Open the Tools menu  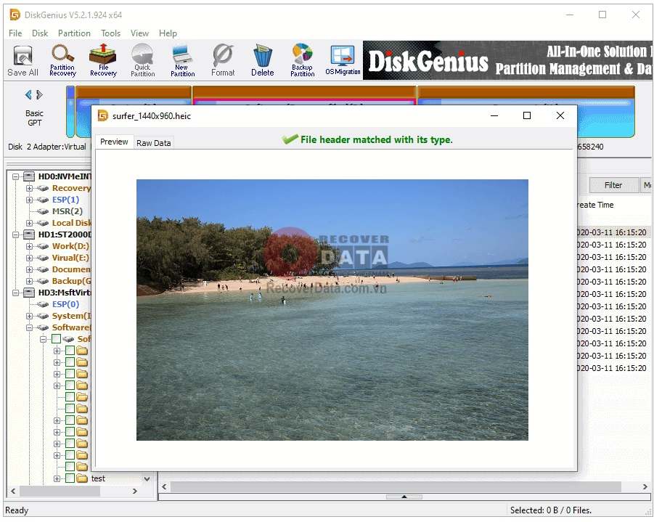pos(110,33)
